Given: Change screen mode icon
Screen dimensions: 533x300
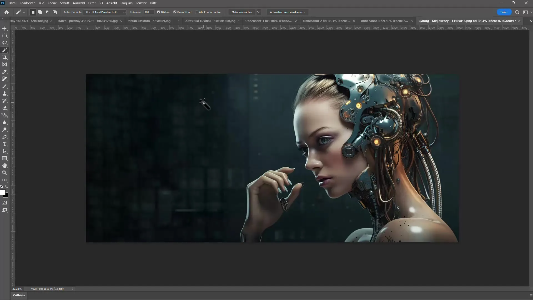Looking at the screenshot, I should tap(4, 210).
